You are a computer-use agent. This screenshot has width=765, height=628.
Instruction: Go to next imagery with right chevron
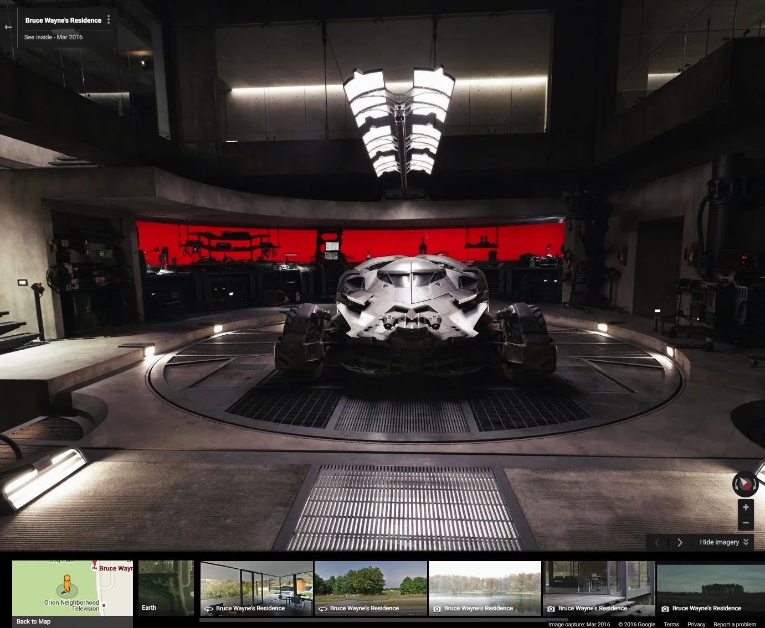tap(680, 542)
